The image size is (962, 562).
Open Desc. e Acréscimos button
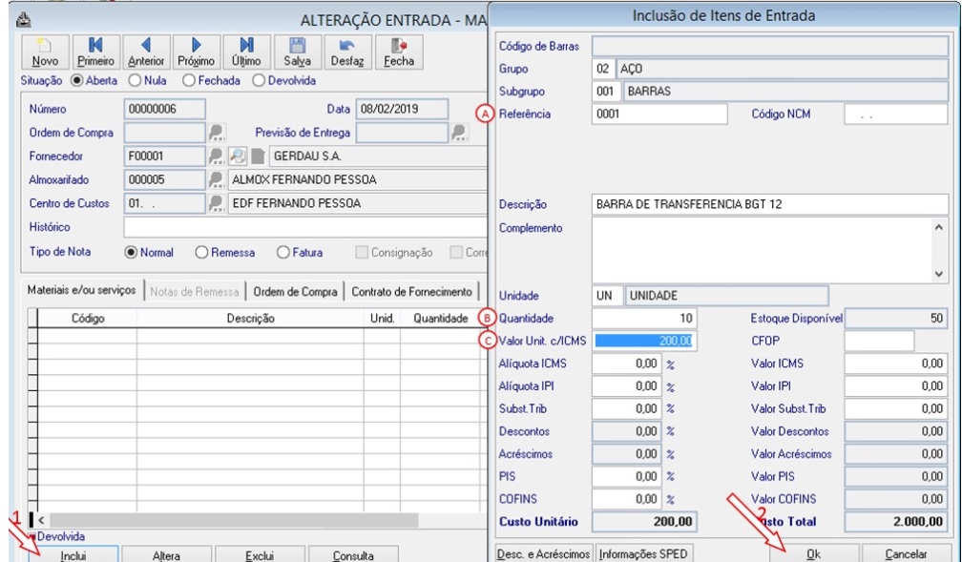(545, 553)
